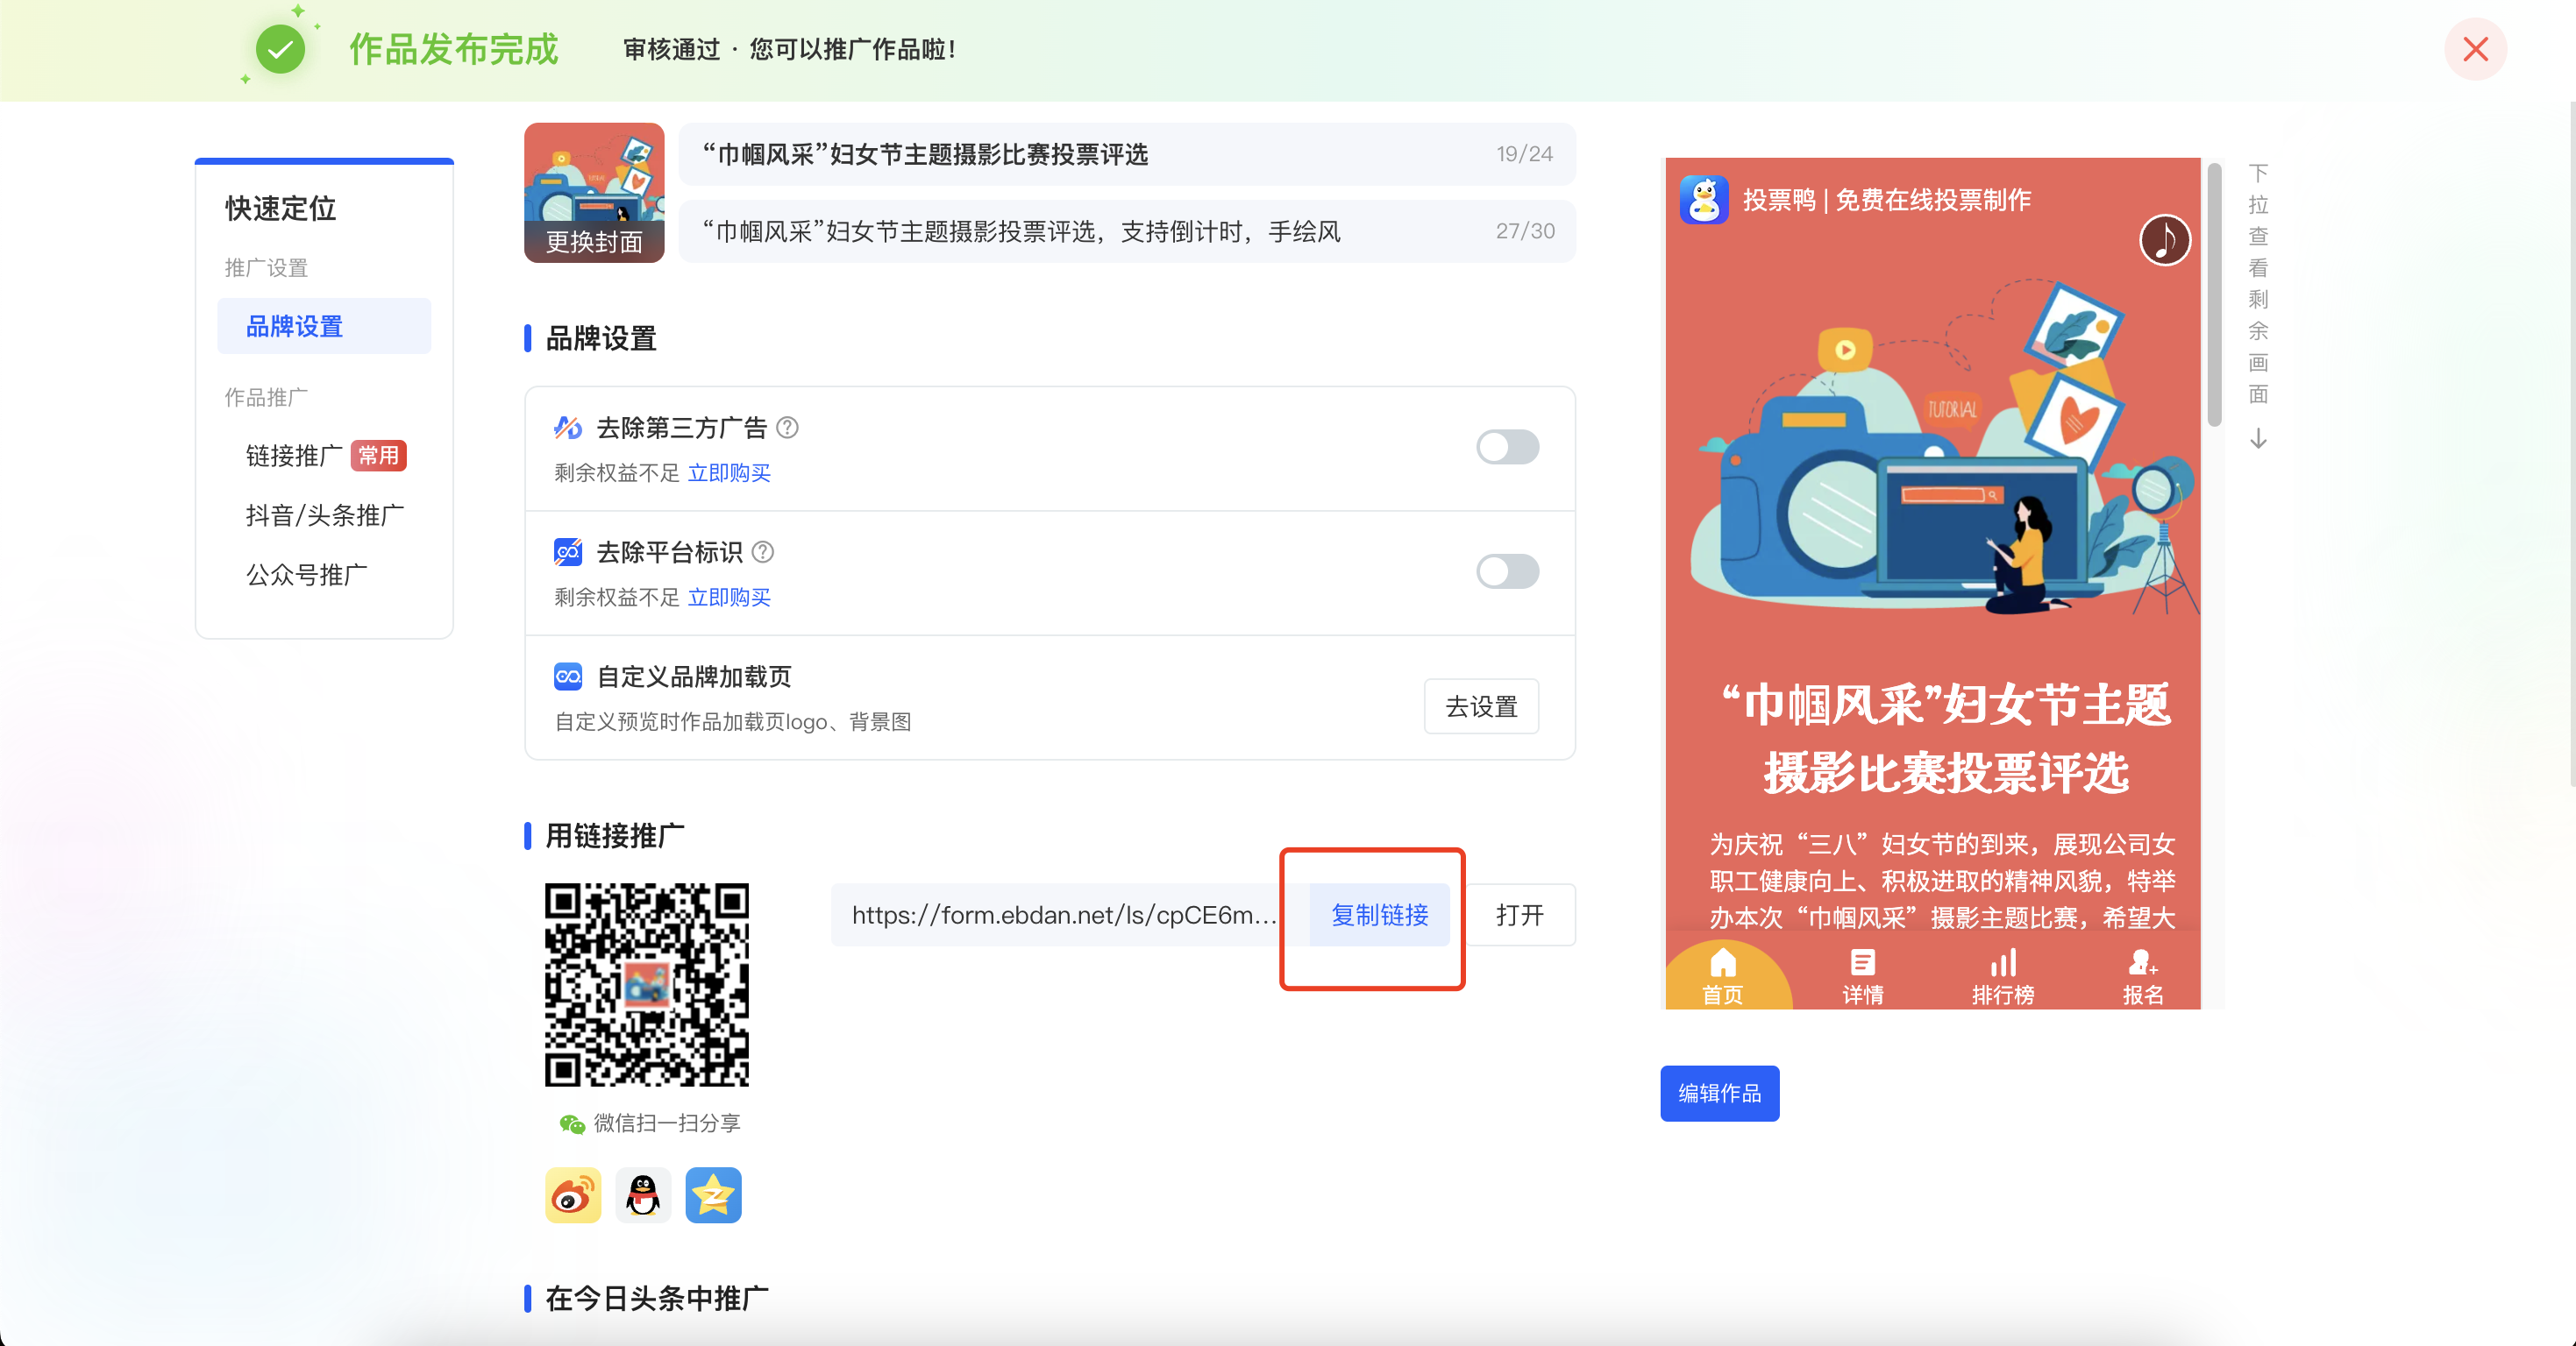The width and height of the screenshot is (2576, 1346).
Task: Click the down arrow under 下拉查看剩余画面
Action: tap(2258, 439)
